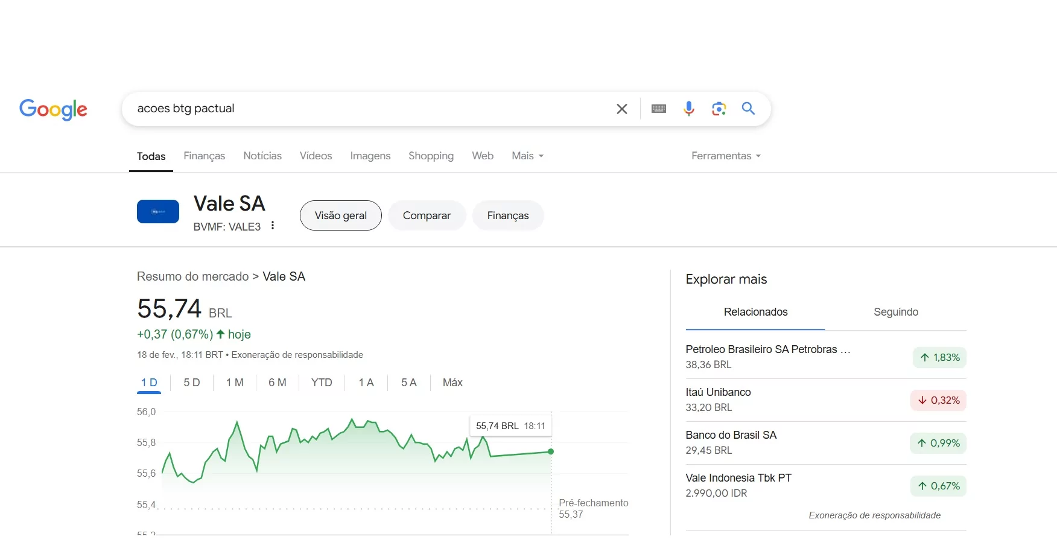Select the 5 D chart range
The width and height of the screenshot is (1057, 554).
point(192,383)
